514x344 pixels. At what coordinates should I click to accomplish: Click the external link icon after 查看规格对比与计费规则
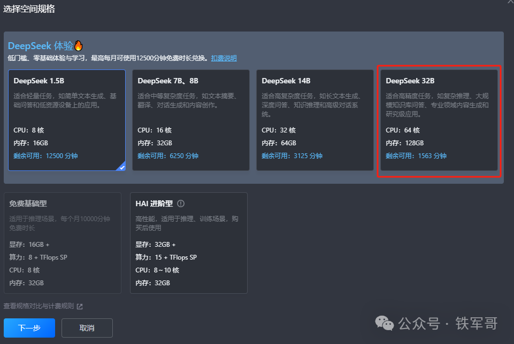coord(79,307)
